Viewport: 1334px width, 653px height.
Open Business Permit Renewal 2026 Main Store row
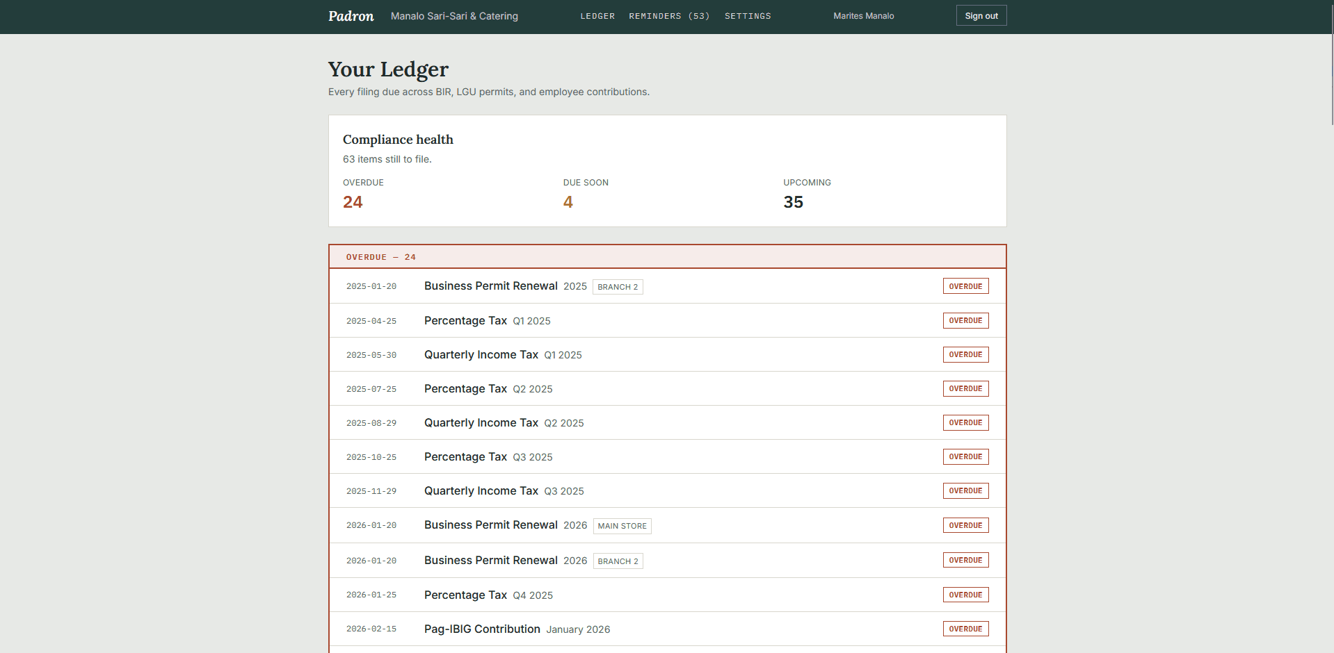tap(668, 525)
